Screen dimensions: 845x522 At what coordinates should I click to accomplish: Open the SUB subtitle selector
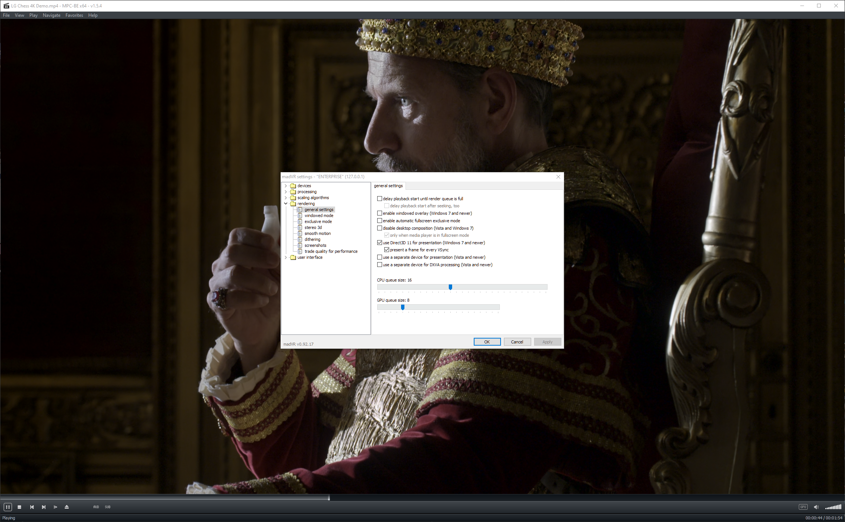pos(108,507)
